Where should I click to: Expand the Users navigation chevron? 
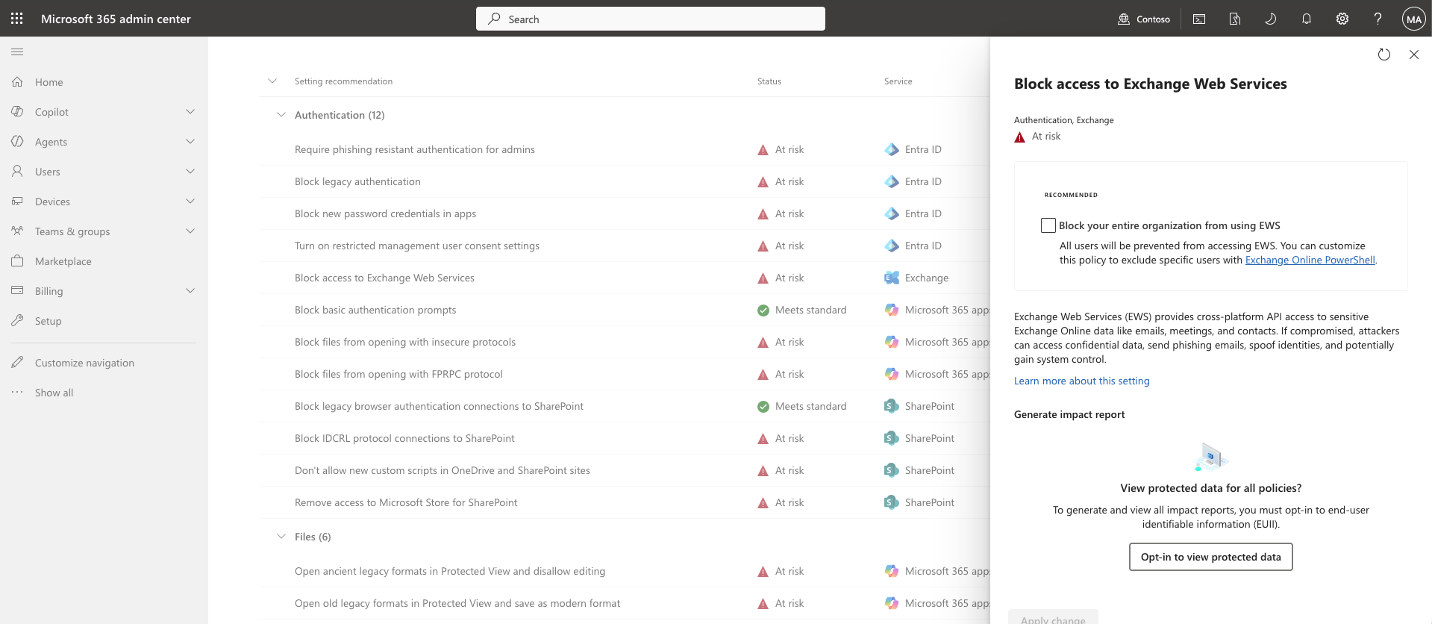pyautogui.click(x=190, y=172)
